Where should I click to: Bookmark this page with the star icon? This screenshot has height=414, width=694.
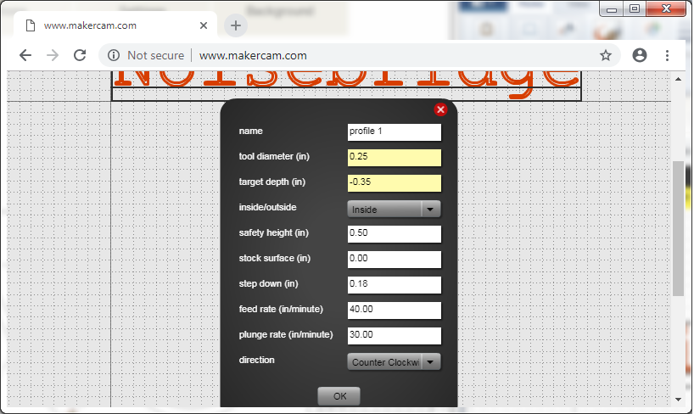[x=606, y=55]
